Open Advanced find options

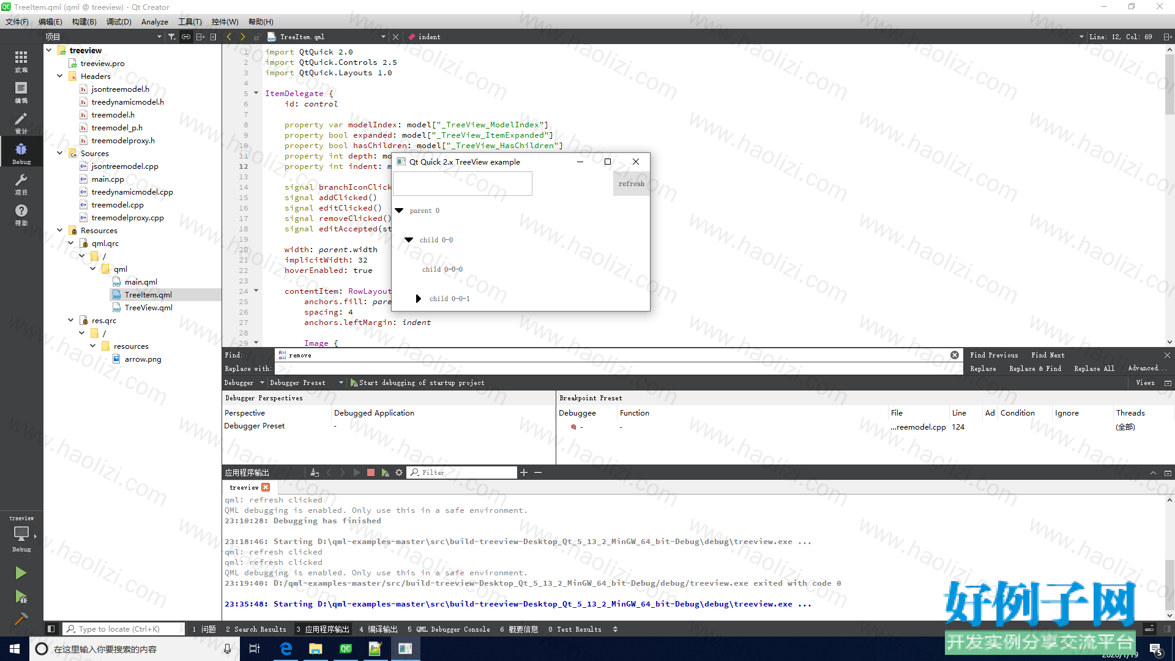pos(1147,368)
